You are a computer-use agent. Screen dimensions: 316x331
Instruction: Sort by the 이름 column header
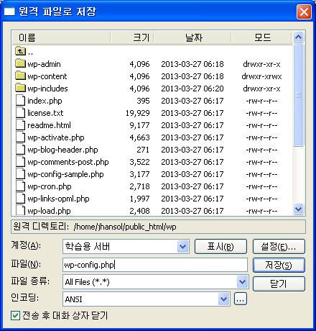pyautogui.click(x=61, y=37)
